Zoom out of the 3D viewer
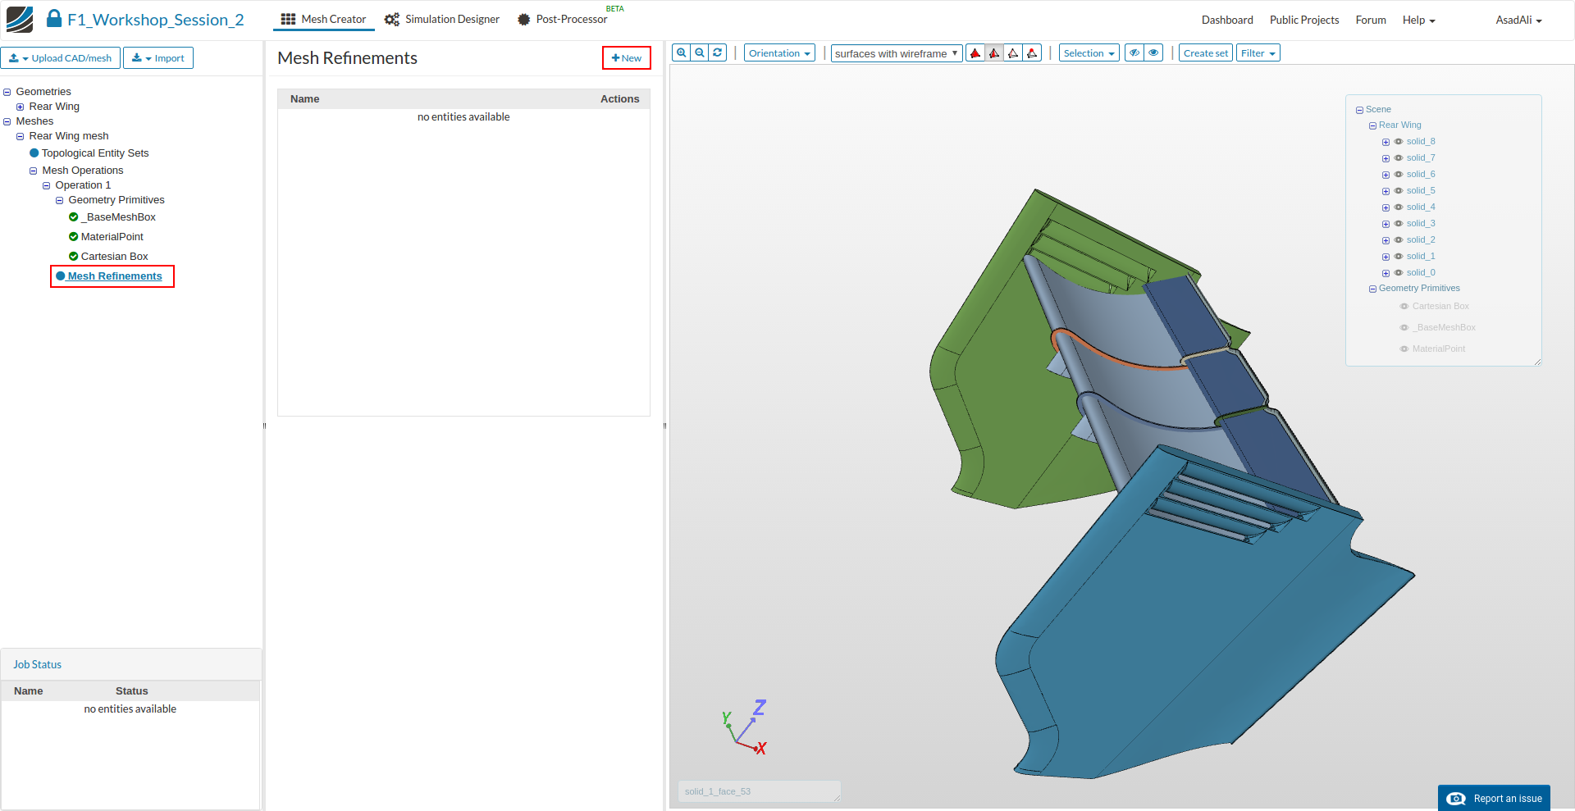This screenshot has height=811, width=1575. click(700, 53)
